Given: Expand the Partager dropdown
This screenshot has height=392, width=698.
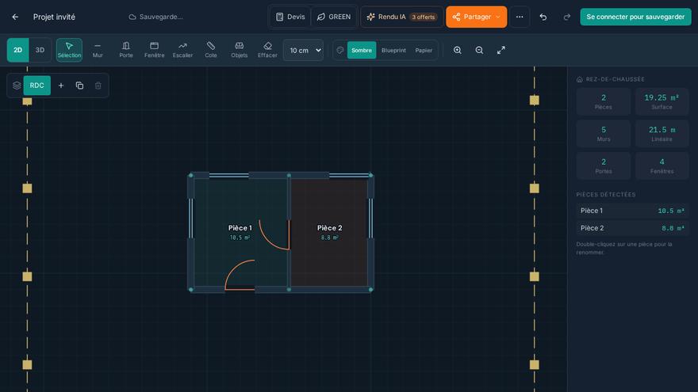Looking at the screenshot, I should [497, 17].
